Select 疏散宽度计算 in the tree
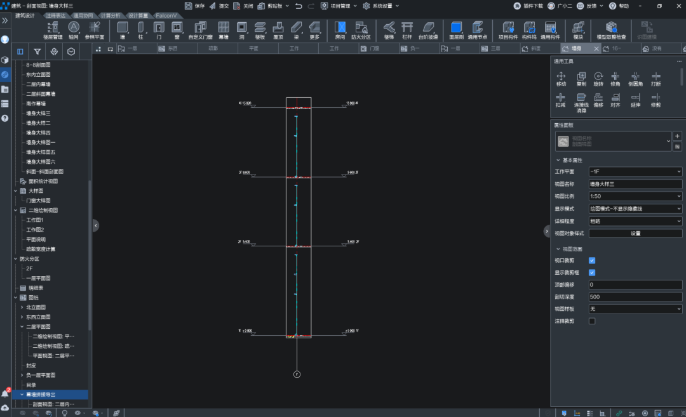This screenshot has width=686, height=417. (41, 249)
